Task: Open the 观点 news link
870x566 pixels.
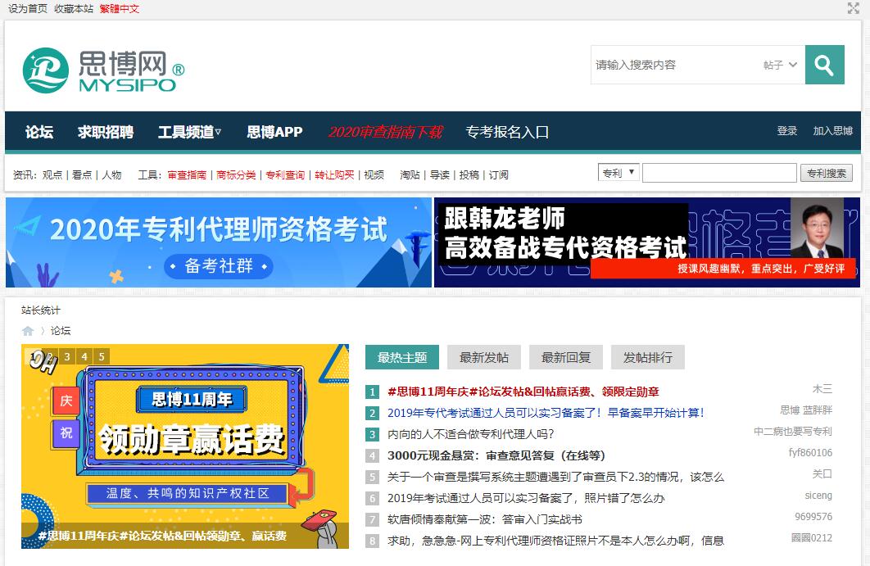Action: click(x=52, y=174)
